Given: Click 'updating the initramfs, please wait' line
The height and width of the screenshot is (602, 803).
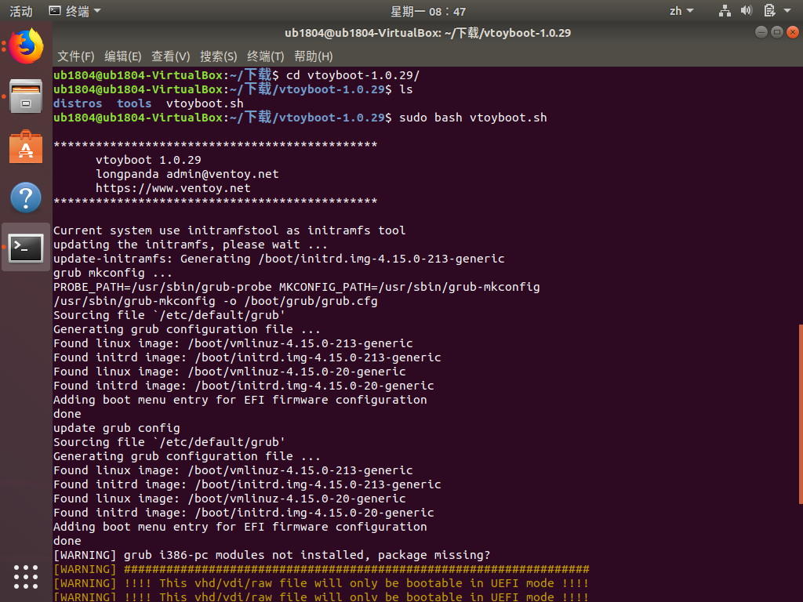Looking at the screenshot, I should (190, 245).
